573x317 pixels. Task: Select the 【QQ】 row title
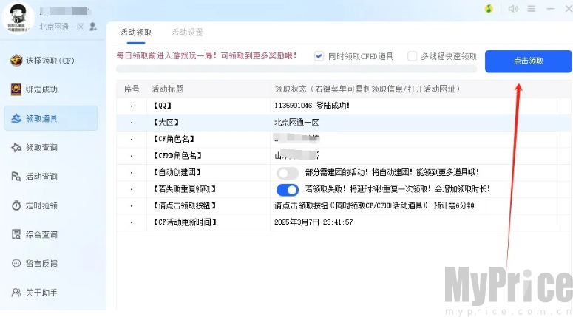click(x=163, y=106)
